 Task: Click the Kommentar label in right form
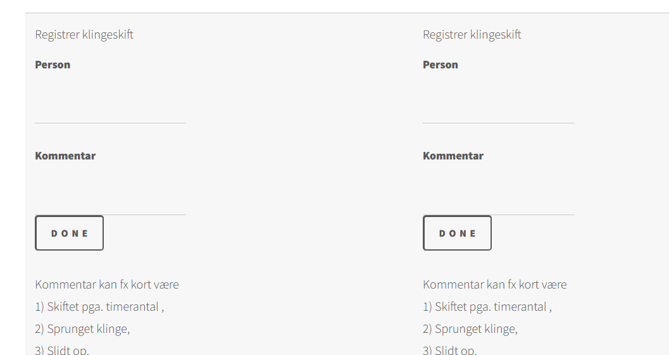453,156
